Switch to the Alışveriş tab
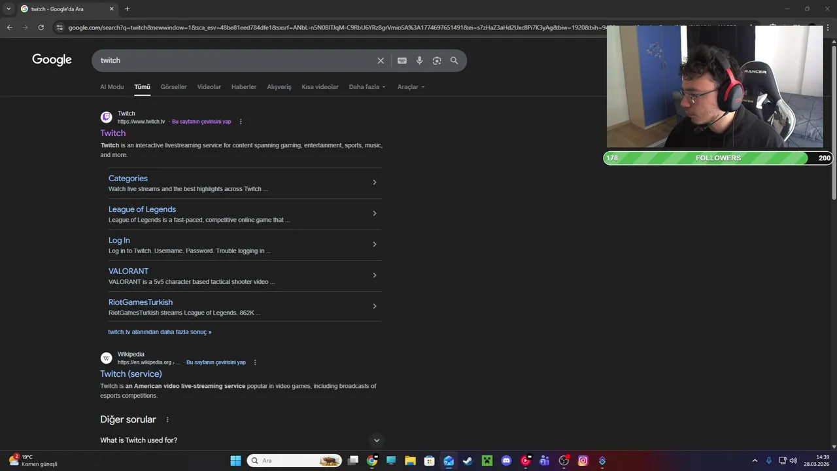Viewport: 837px width, 471px height. pyautogui.click(x=279, y=87)
